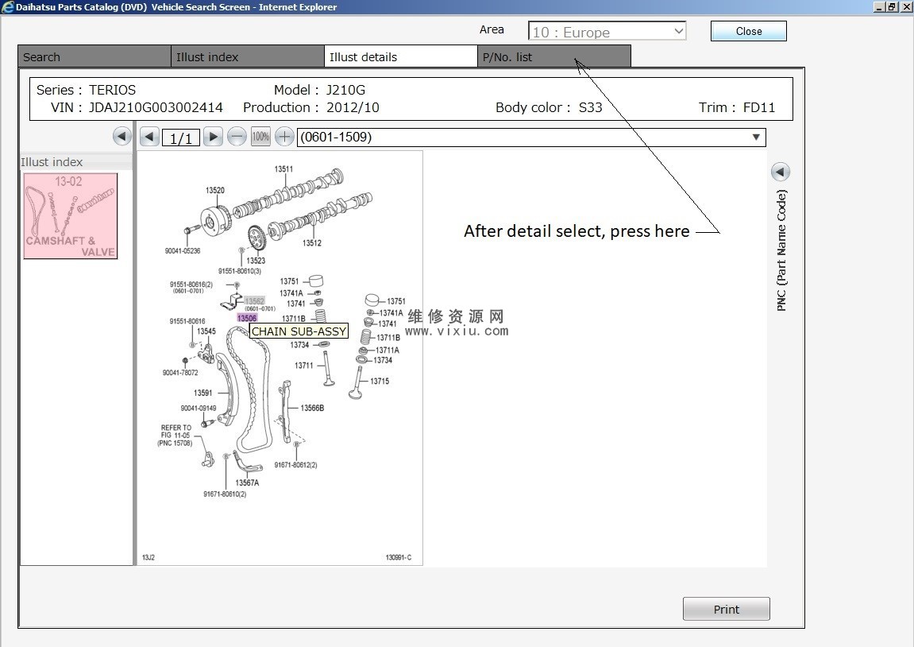Select part number 13545 in diagram
This screenshot has height=647, width=914.
click(x=206, y=331)
